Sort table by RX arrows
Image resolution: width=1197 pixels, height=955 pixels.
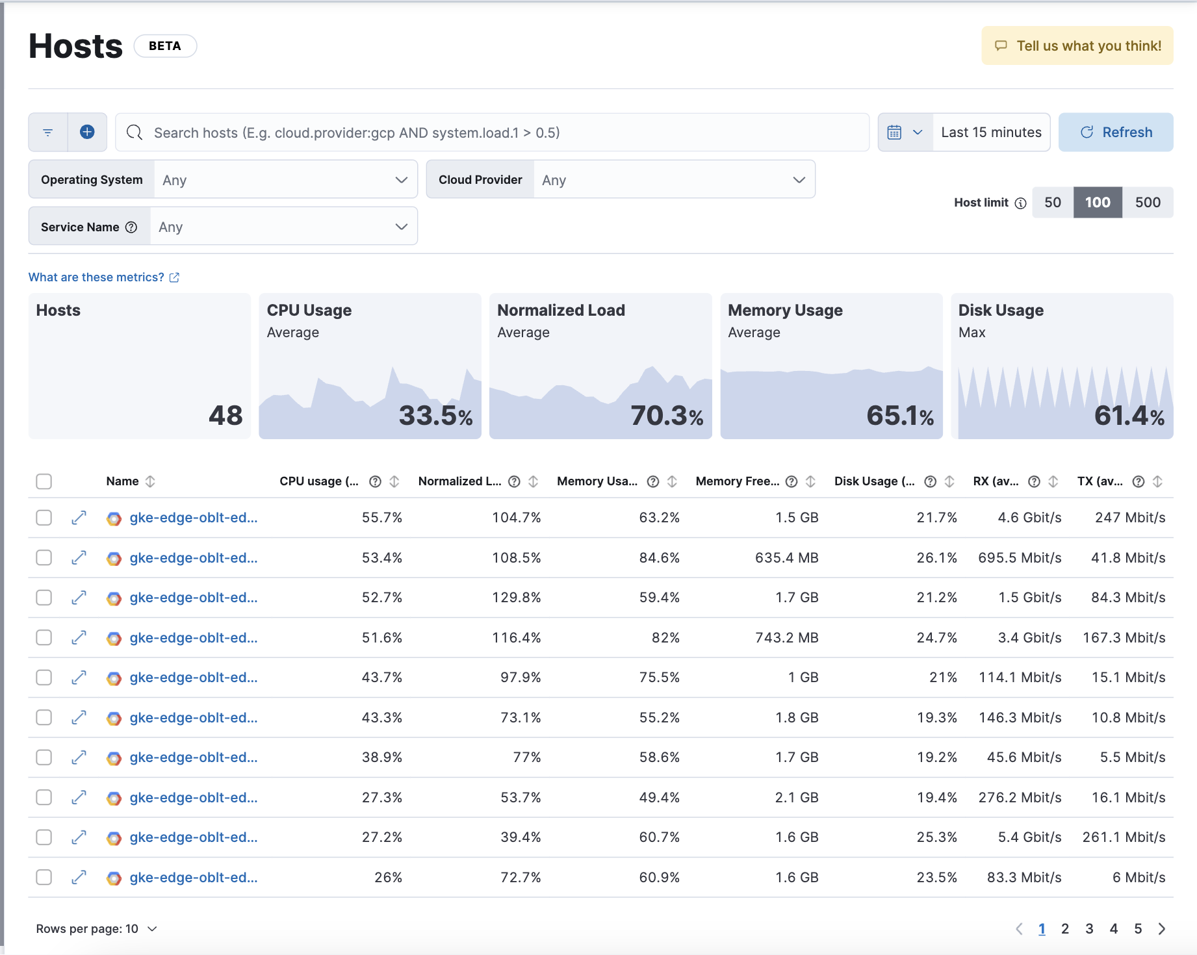(x=1054, y=481)
